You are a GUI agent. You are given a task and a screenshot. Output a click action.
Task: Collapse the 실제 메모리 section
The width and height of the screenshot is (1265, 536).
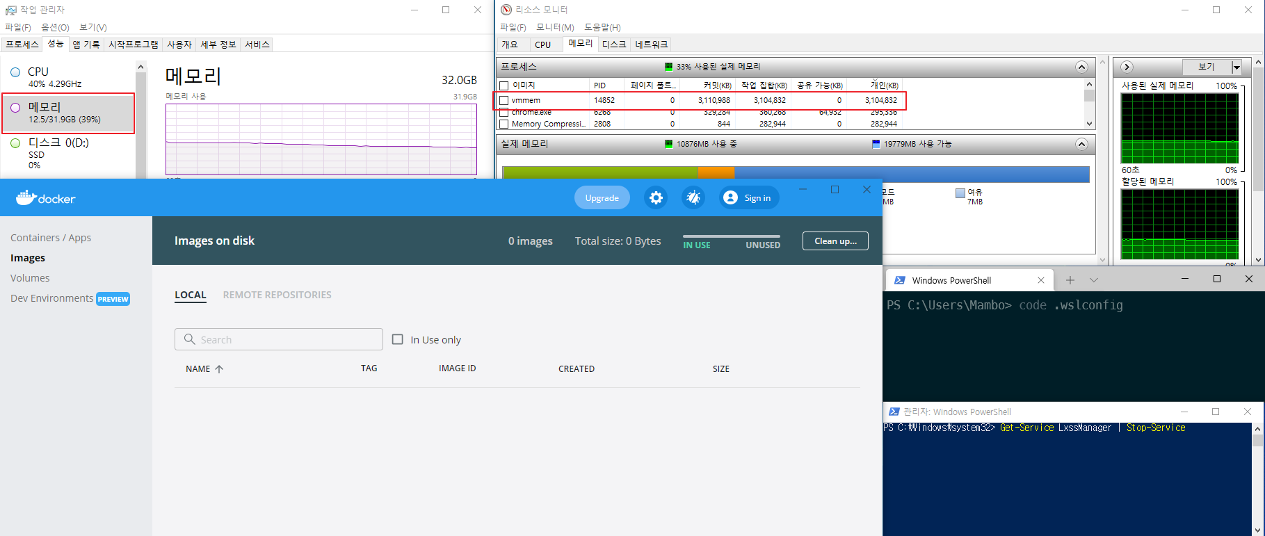click(1081, 144)
